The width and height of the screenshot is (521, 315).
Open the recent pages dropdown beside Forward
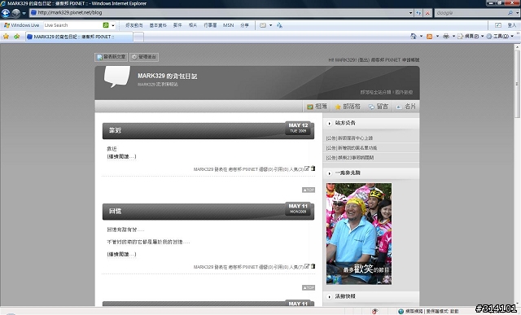pyautogui.click(x=24, y=13)
